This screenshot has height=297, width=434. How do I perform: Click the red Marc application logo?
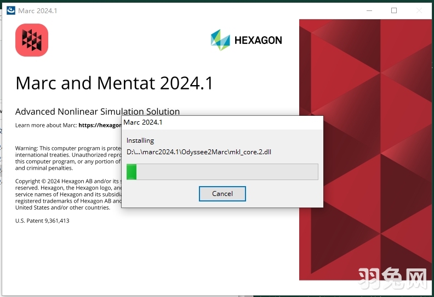point(32,40)
